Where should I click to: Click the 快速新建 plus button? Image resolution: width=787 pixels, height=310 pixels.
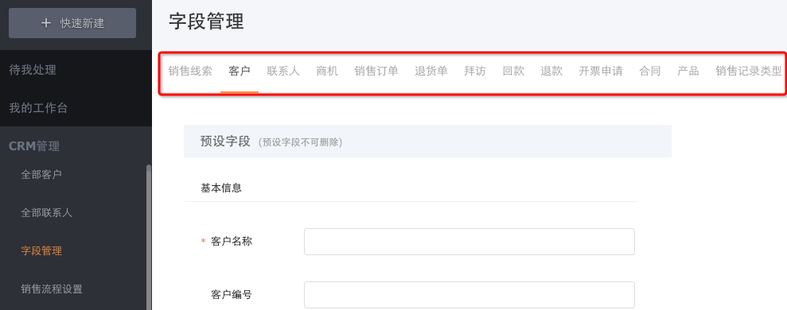point(72,23)
